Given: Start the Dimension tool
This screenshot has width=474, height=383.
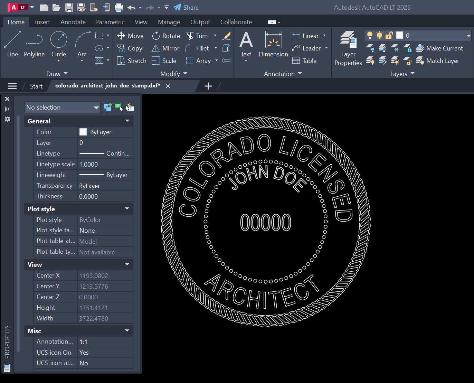Looking at the screenshot, I should 273,44.
